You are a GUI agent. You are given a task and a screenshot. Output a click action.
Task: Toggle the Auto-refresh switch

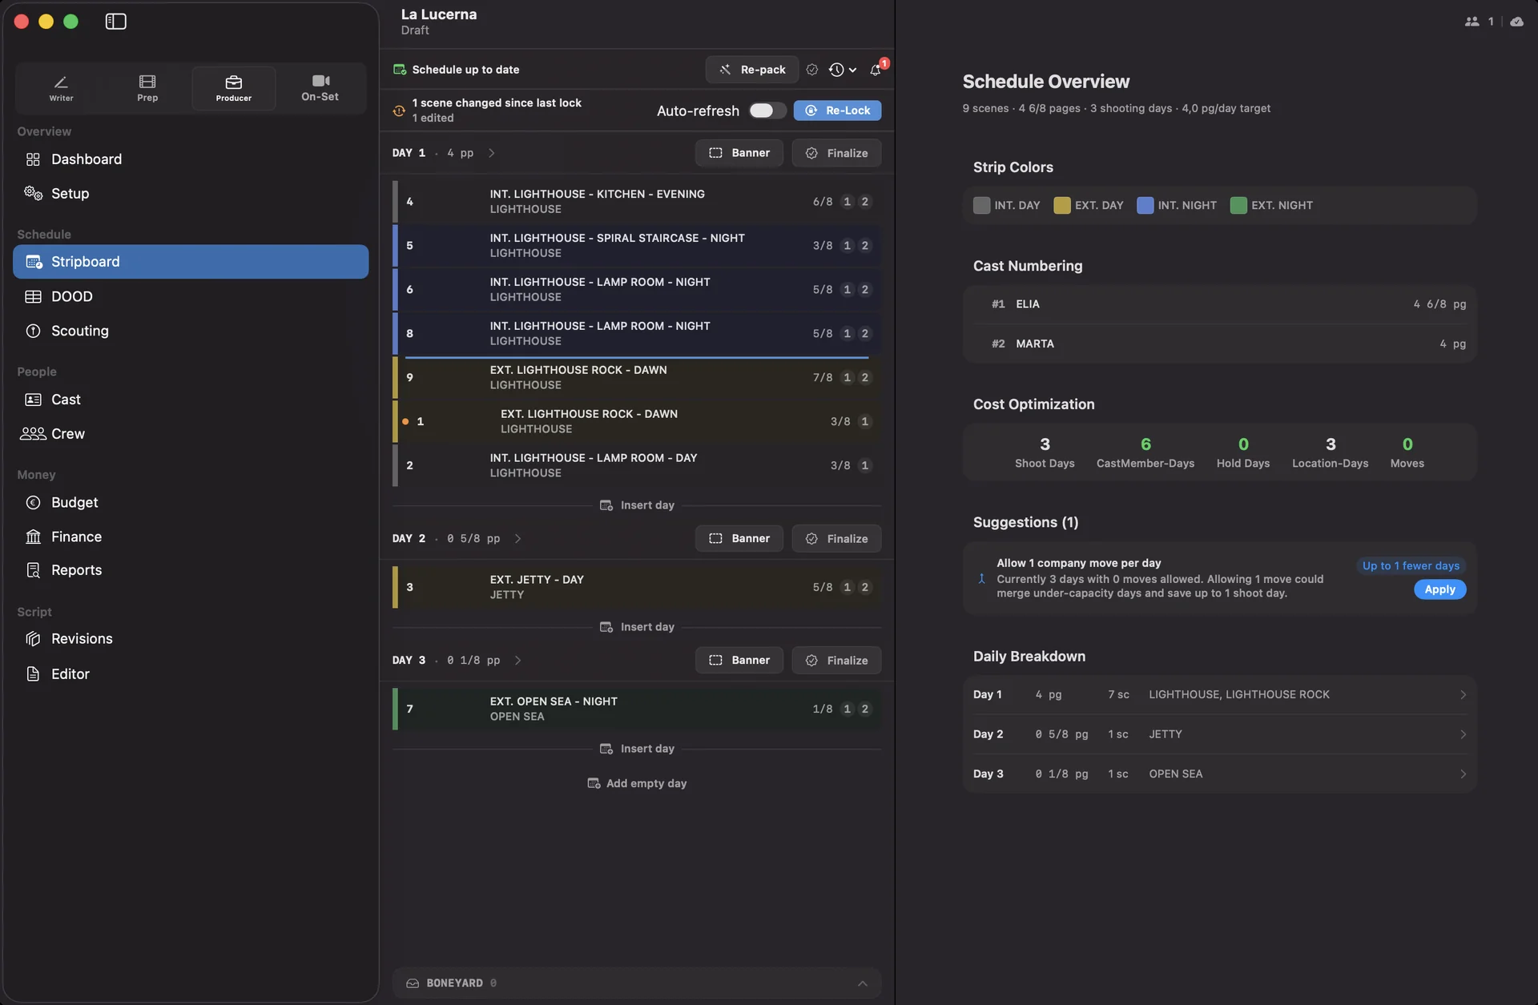point(767,111)
